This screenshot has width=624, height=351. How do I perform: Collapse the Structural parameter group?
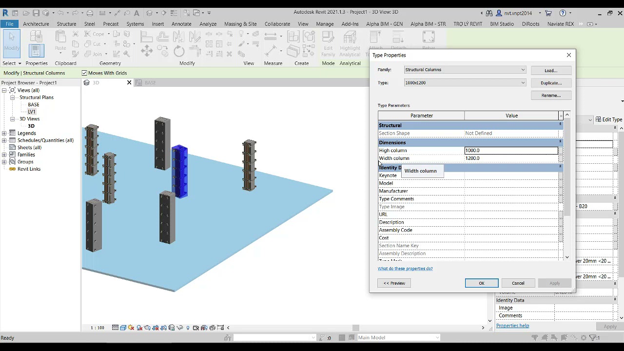pyautogui.click(x=560, y=125)
